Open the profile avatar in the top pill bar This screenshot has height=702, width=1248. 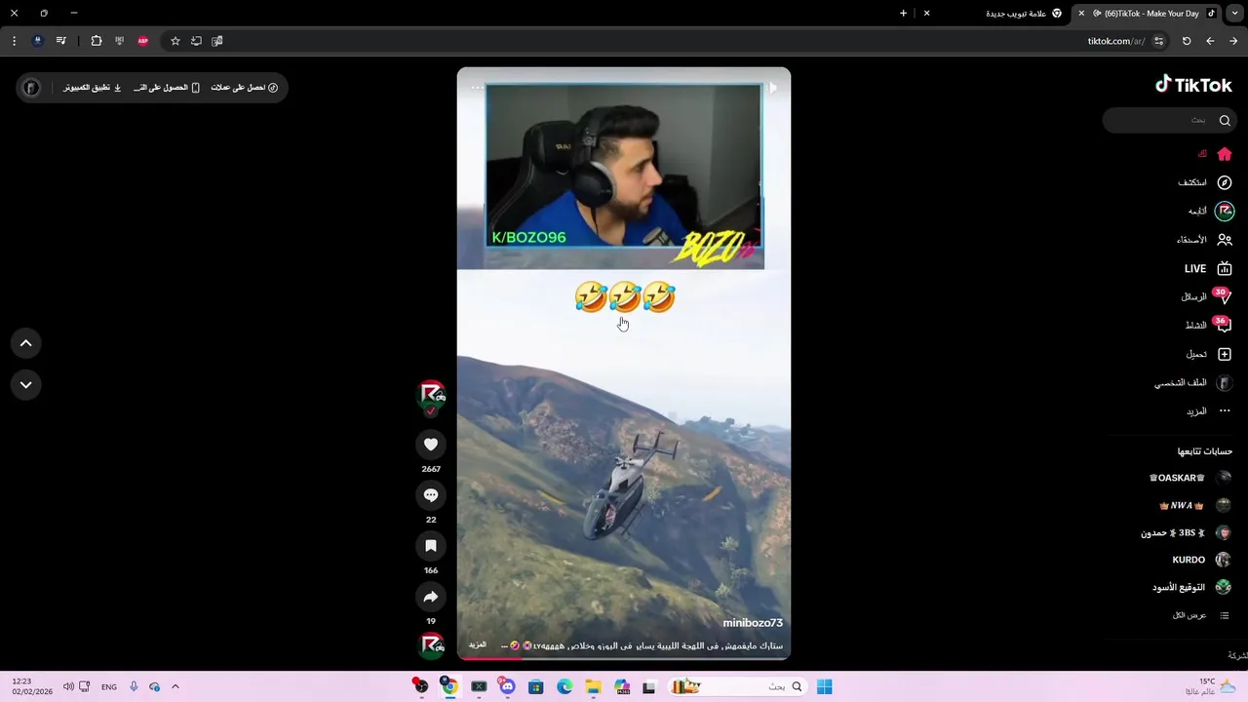[31, 88]
